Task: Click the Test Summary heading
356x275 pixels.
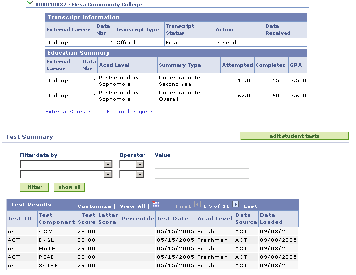Action: tap(29, 137)
